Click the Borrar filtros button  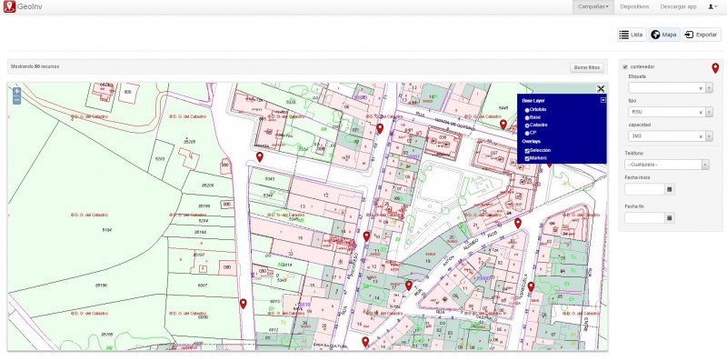coord(587,68)
